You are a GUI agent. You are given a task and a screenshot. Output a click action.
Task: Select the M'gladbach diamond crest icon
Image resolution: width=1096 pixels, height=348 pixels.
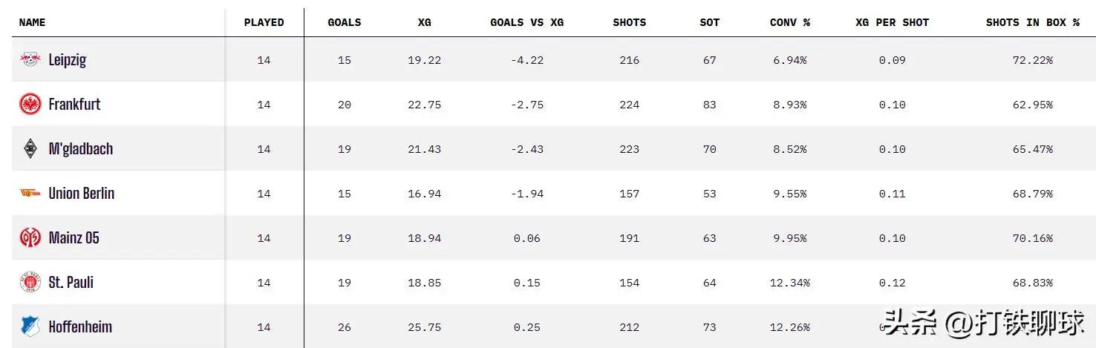[30, 148]
